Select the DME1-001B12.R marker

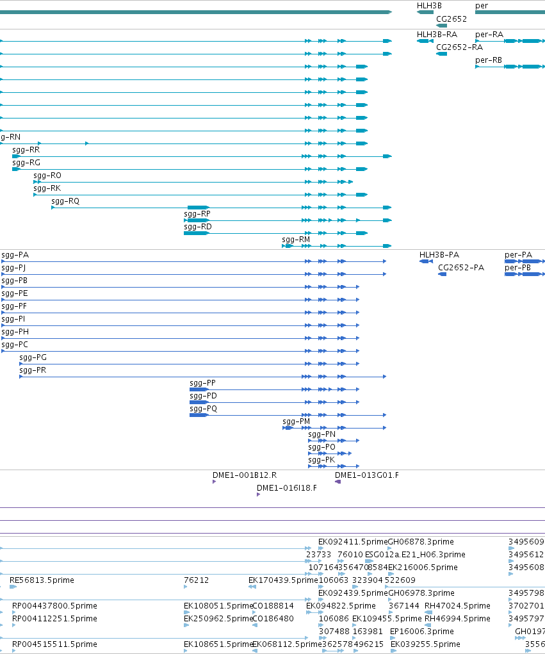[215, 482]
